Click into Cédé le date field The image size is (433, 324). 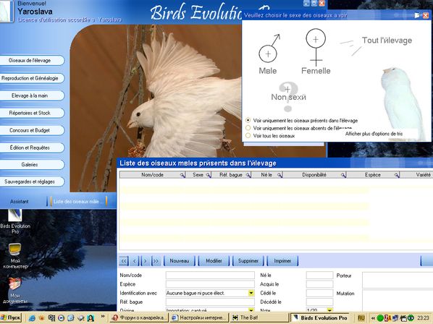pos(319,293)
